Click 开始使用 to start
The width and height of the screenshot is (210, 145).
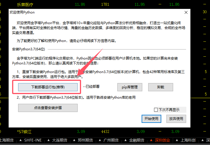click(x=151, y=119)
